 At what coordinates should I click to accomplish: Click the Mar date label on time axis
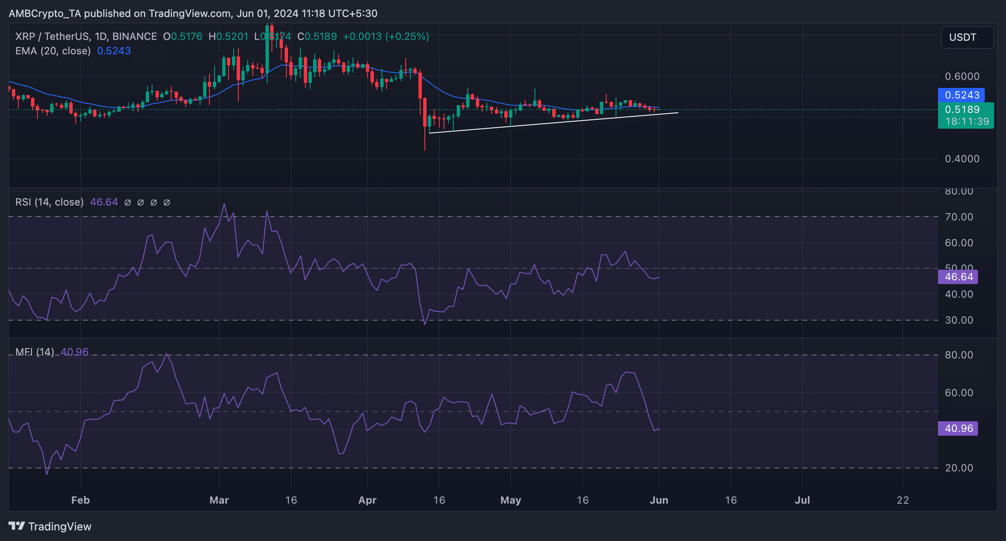pos(219,500)
